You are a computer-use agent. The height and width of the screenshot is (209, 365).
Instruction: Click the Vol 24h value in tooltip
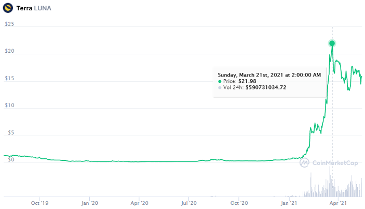pyautogui.click(x=266, y=87)
